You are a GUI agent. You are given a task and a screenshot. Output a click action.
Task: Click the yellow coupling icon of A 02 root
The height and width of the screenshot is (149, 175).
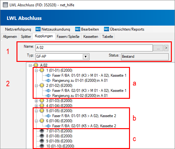pos(36,65)
